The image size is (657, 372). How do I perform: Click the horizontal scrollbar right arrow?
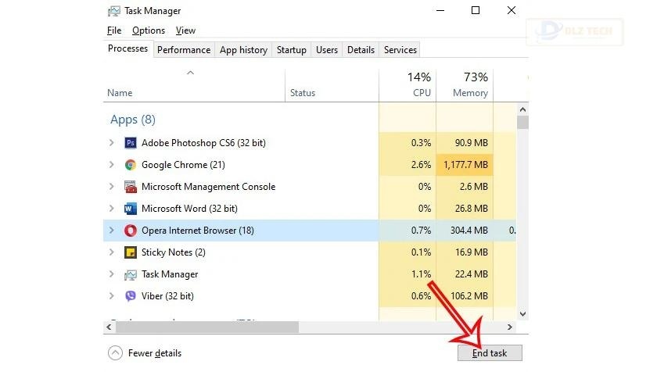510,327
